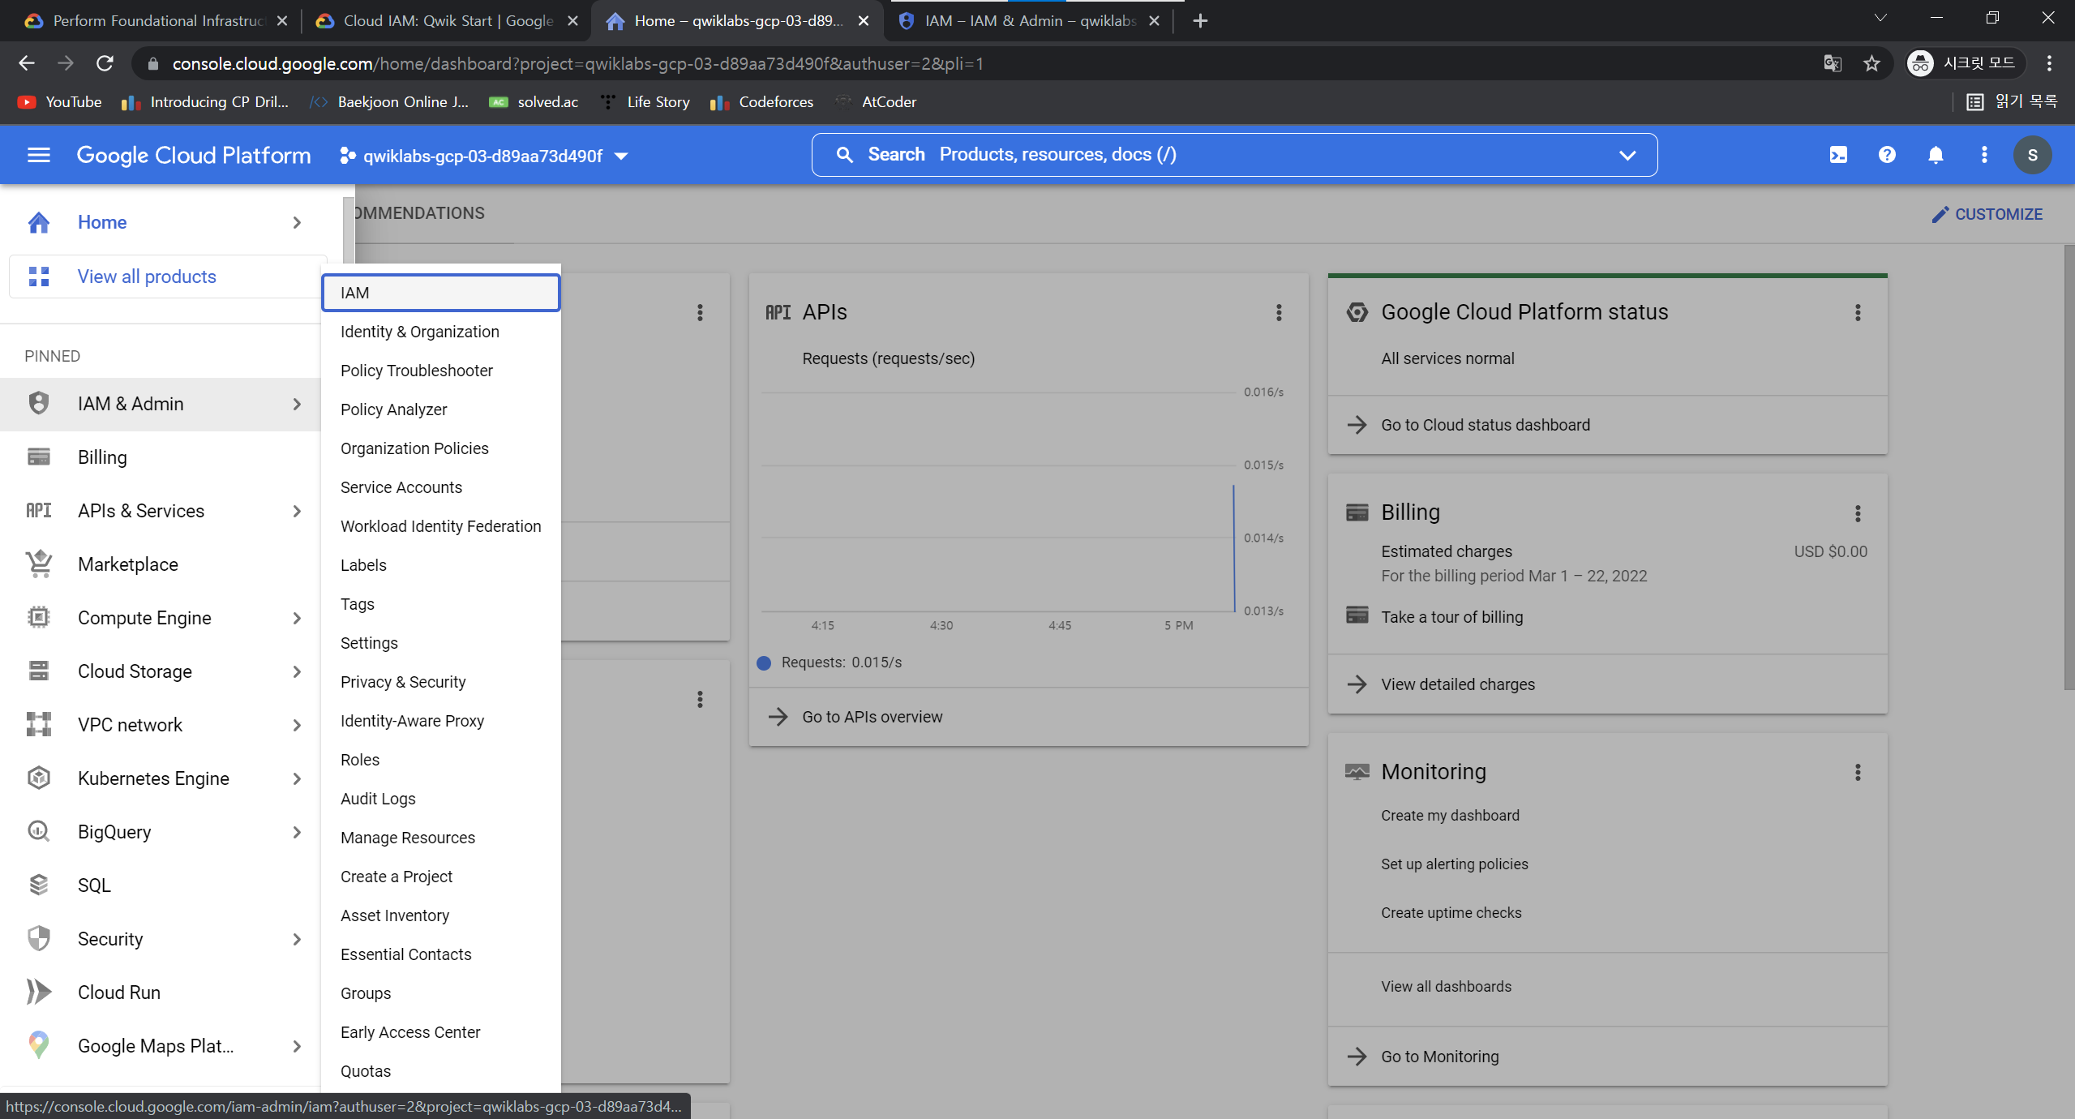Expand the Compute Engine submenu arrow
This screenshot has width=2075, height=1119.
pos(297,618)
